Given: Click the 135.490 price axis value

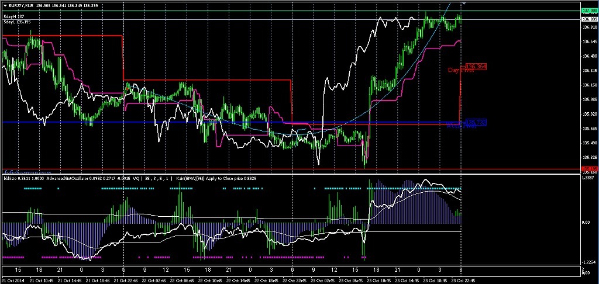Looking at the screenshot, I should tap(588, 143).
